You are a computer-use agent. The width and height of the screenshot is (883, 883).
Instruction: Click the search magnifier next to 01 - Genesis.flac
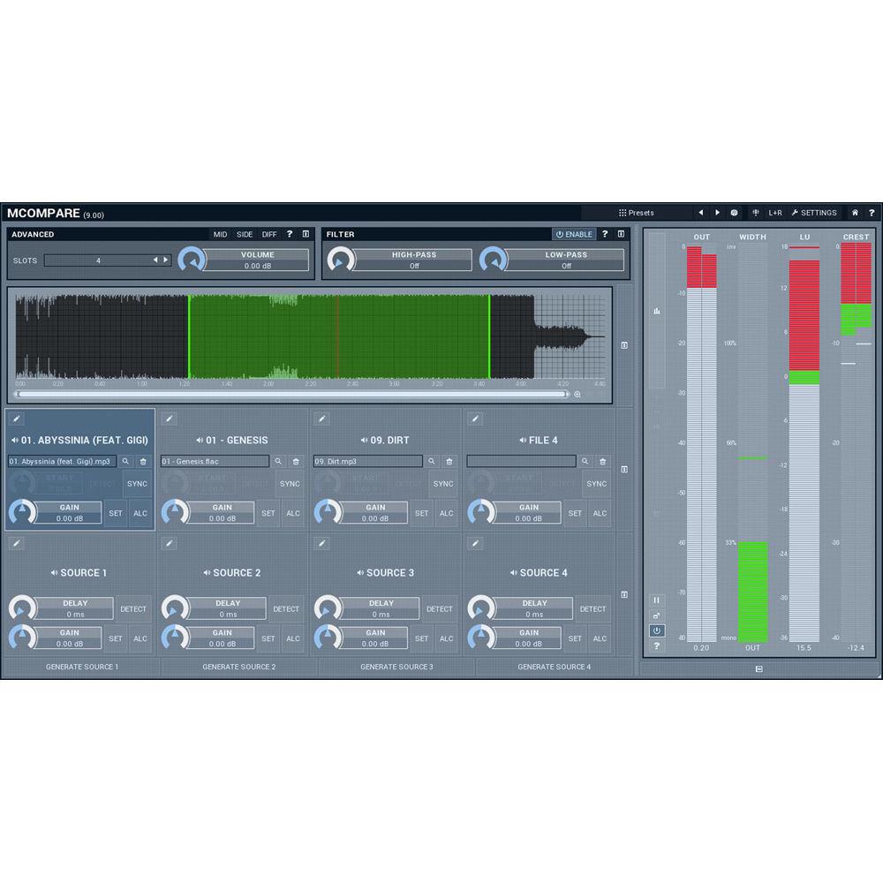click(x=279, y=461)
